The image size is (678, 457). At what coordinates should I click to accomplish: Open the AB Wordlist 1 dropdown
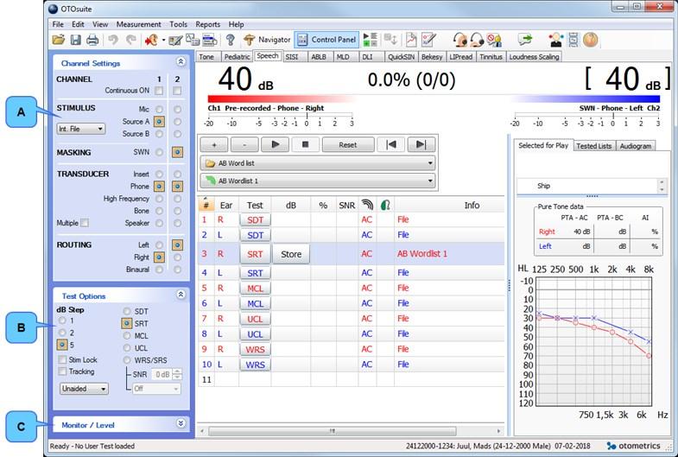(318, 181)
